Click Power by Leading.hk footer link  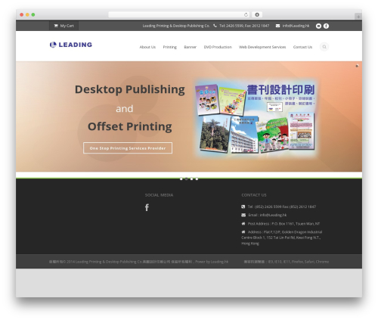[212, 262]
